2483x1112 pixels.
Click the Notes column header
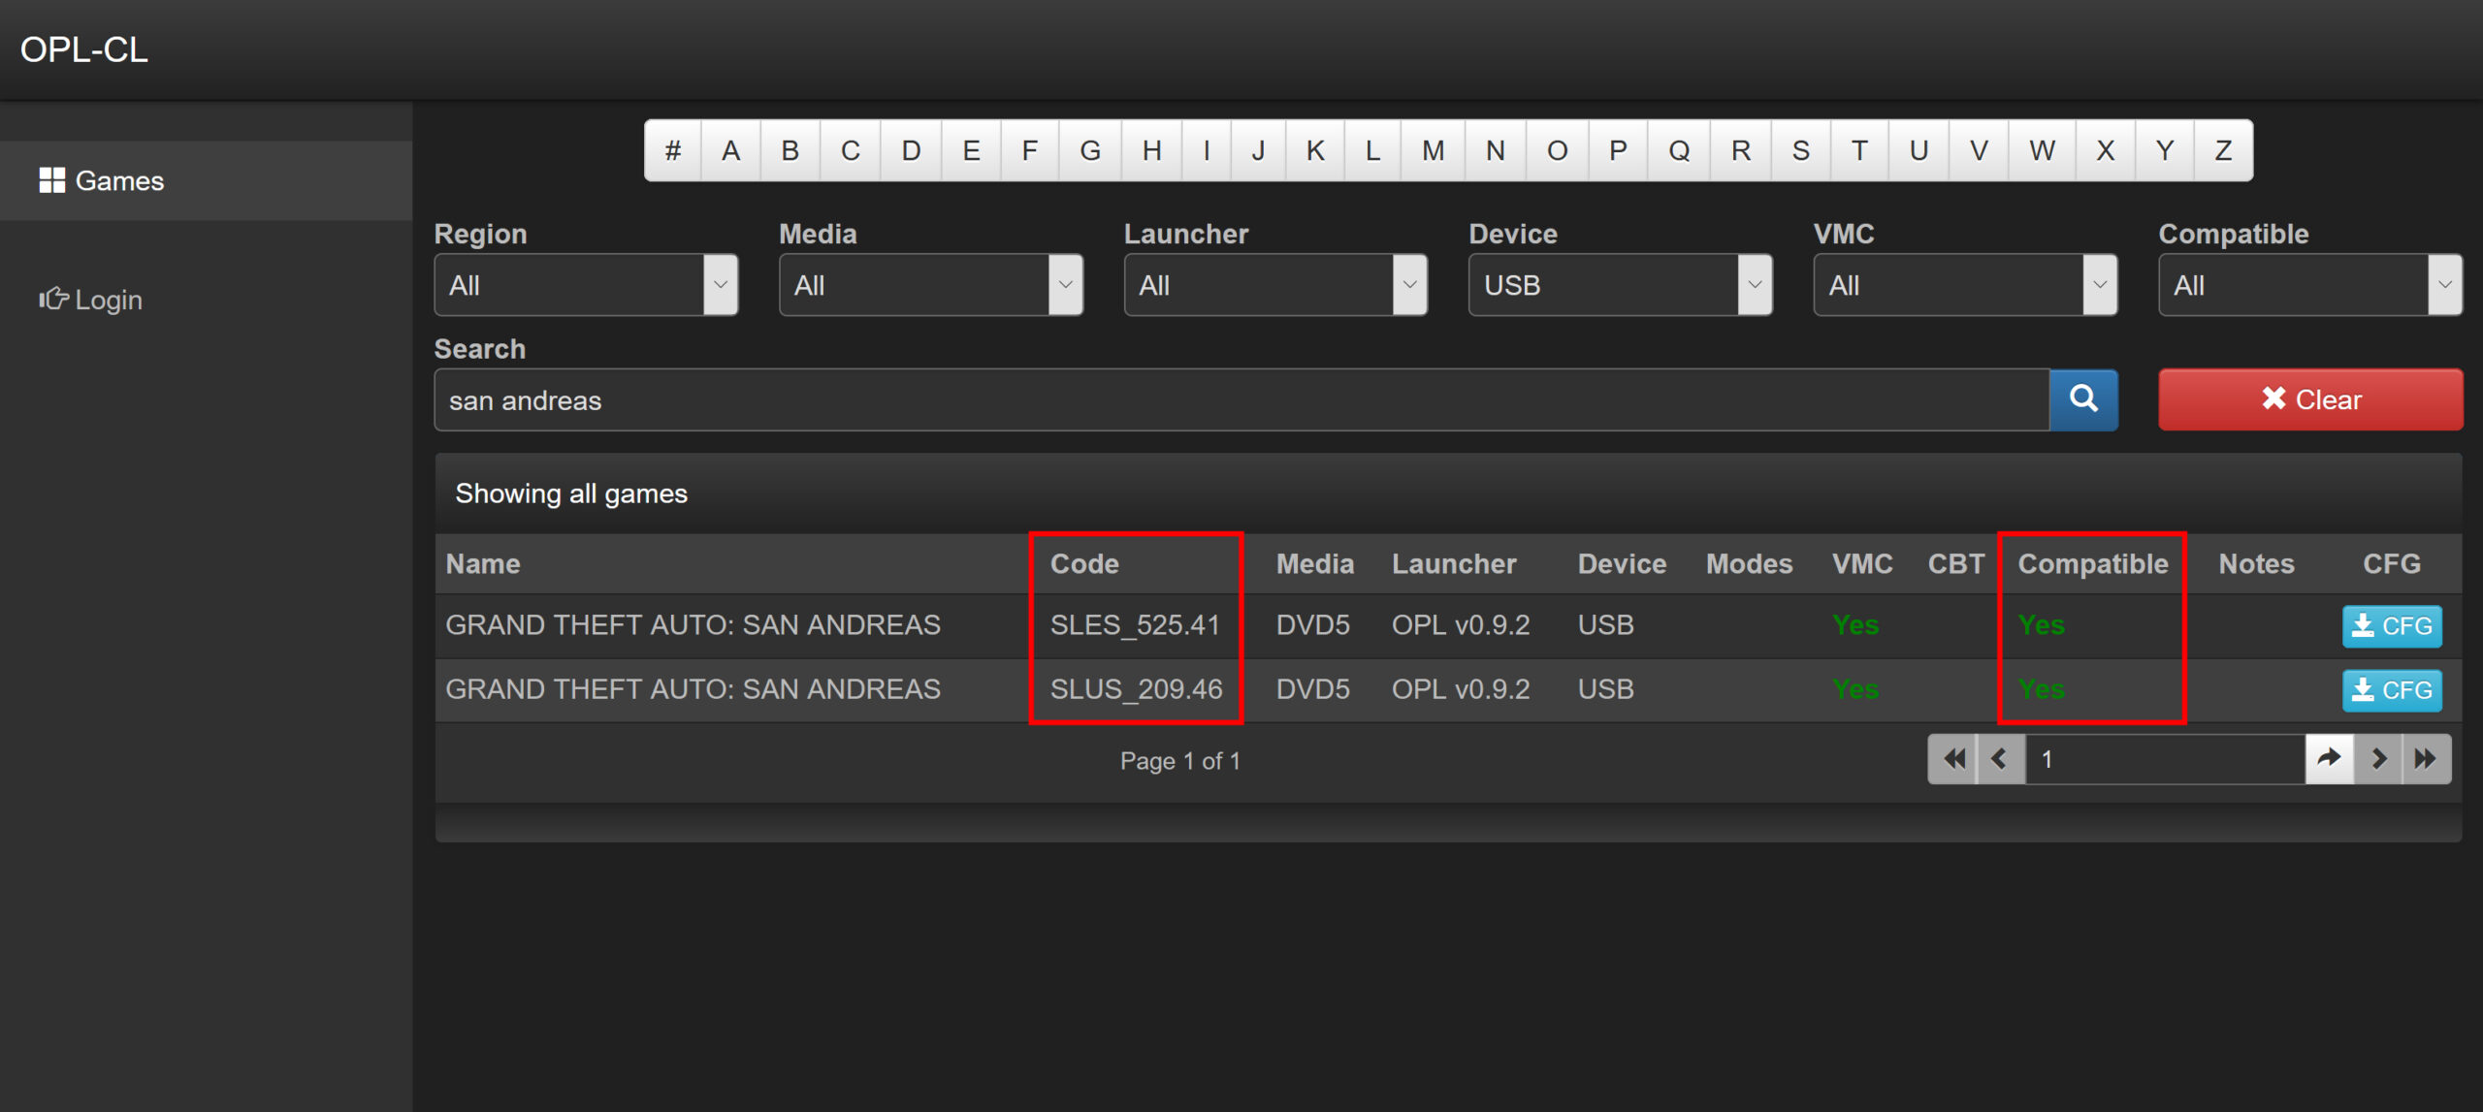2256,564
